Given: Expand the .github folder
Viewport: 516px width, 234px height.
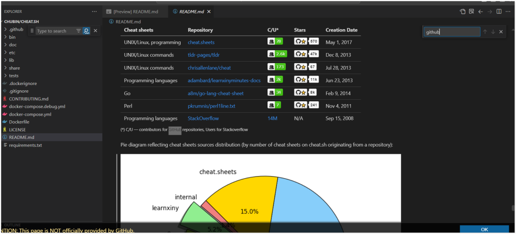Looking at the screenshot, I should (x=16, y=29).
